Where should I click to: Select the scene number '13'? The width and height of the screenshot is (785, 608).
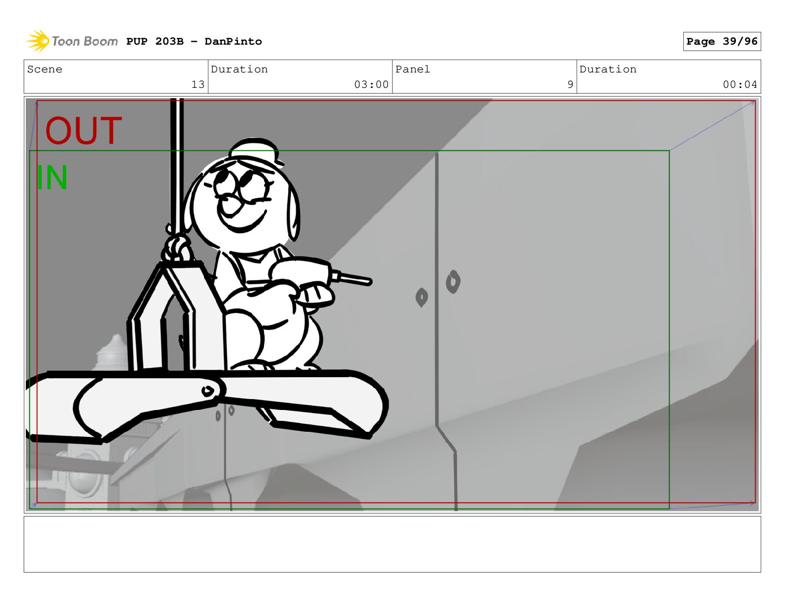click(198, 84)
